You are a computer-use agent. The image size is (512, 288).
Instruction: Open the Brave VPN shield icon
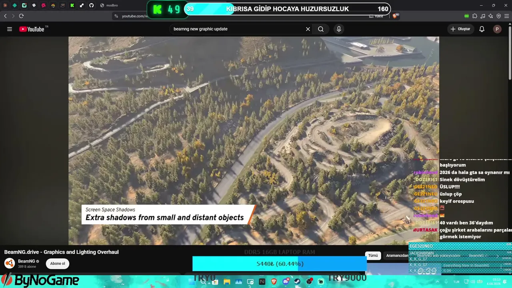pos(498,16)
